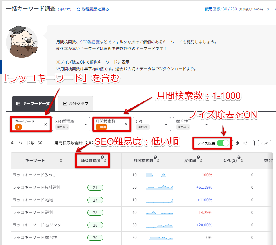Click the help icon beside 変化率 header
This screenshot has height=245, width=276.
coord(198,157)
